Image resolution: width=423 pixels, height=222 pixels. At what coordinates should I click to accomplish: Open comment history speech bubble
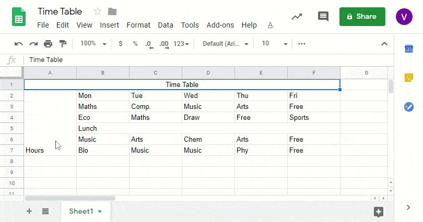323,17
